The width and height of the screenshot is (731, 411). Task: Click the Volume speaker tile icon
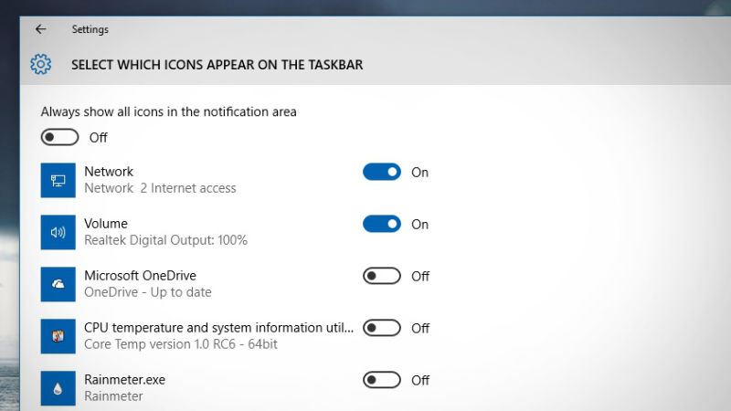tap(58, 232)
